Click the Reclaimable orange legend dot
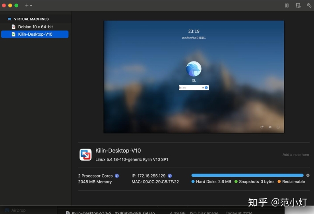The height and width of the screenshot is (214, 314). click(x=279, y=182)
